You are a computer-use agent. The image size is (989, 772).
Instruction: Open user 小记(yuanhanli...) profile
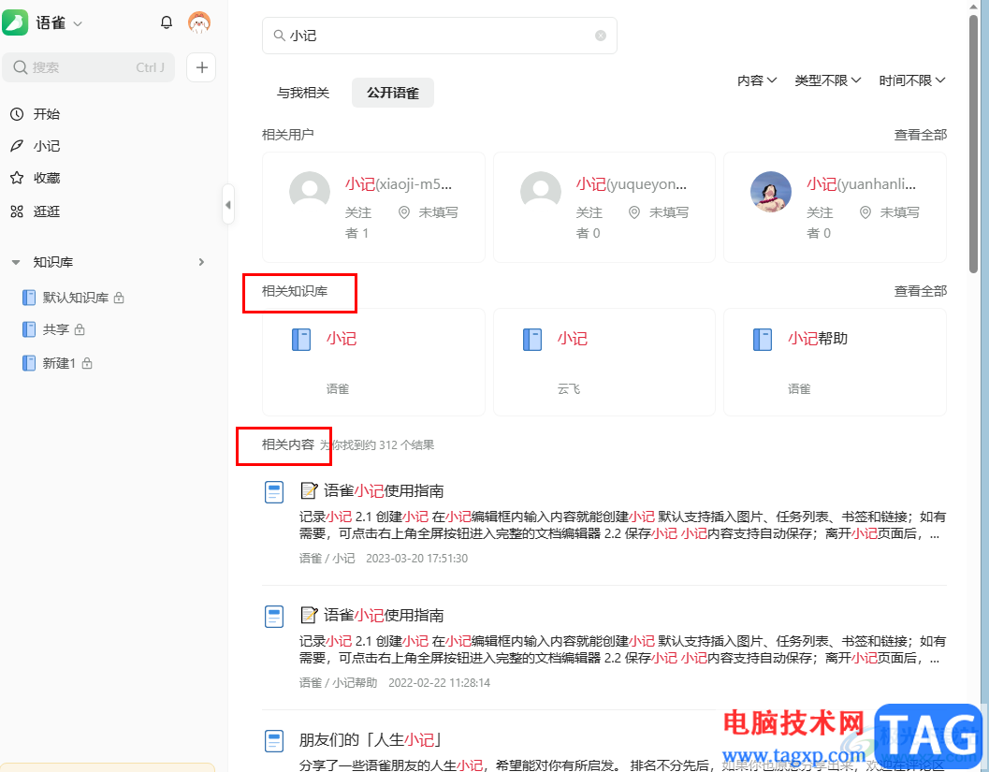tap(862, 184)
